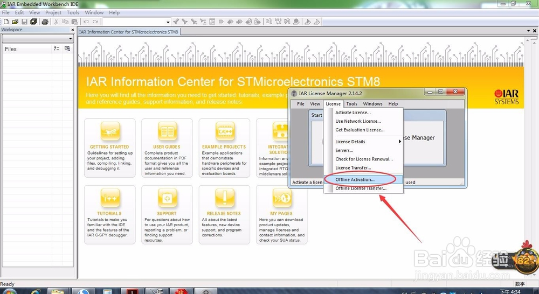Click the Cut scissors toolbar icon
This screenshot has height=294, width=539.
click(56, 22)
